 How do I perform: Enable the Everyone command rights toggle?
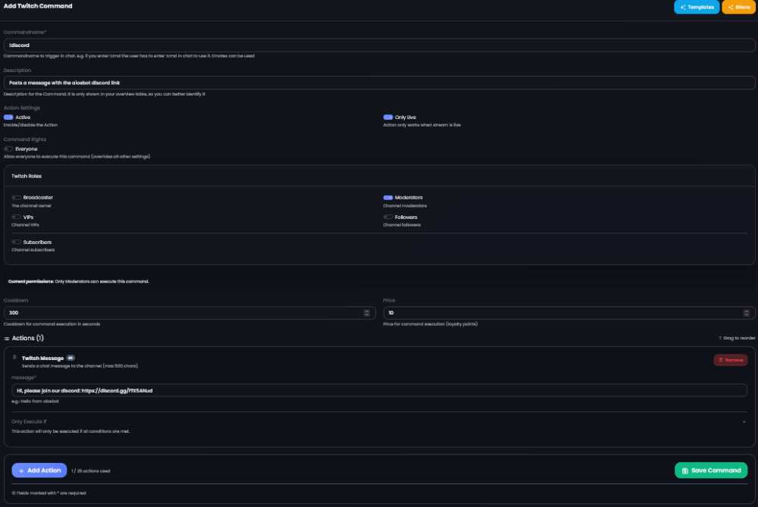tap(8, 149)
